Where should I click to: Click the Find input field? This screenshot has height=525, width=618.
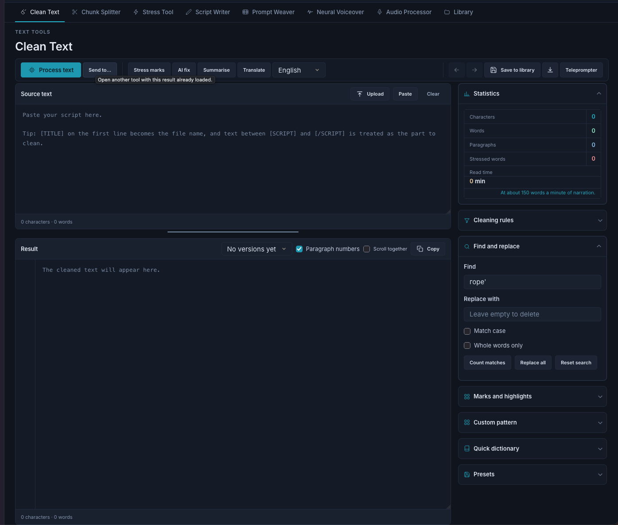pyautogui.click(x=532, y=282)
